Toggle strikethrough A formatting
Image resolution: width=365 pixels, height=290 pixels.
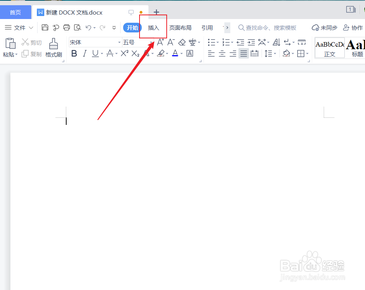[110, 54]
